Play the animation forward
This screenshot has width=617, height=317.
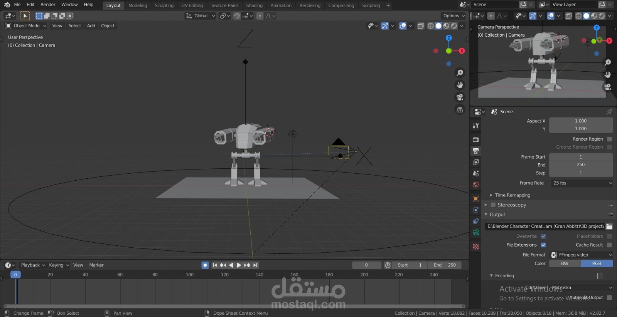(x=239, y=265)
